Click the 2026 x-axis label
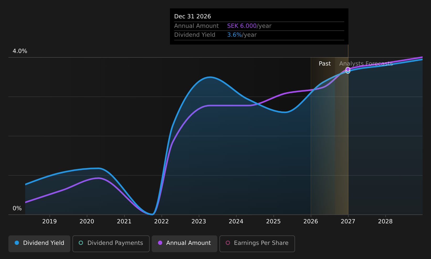 click(x=311, y=222)
